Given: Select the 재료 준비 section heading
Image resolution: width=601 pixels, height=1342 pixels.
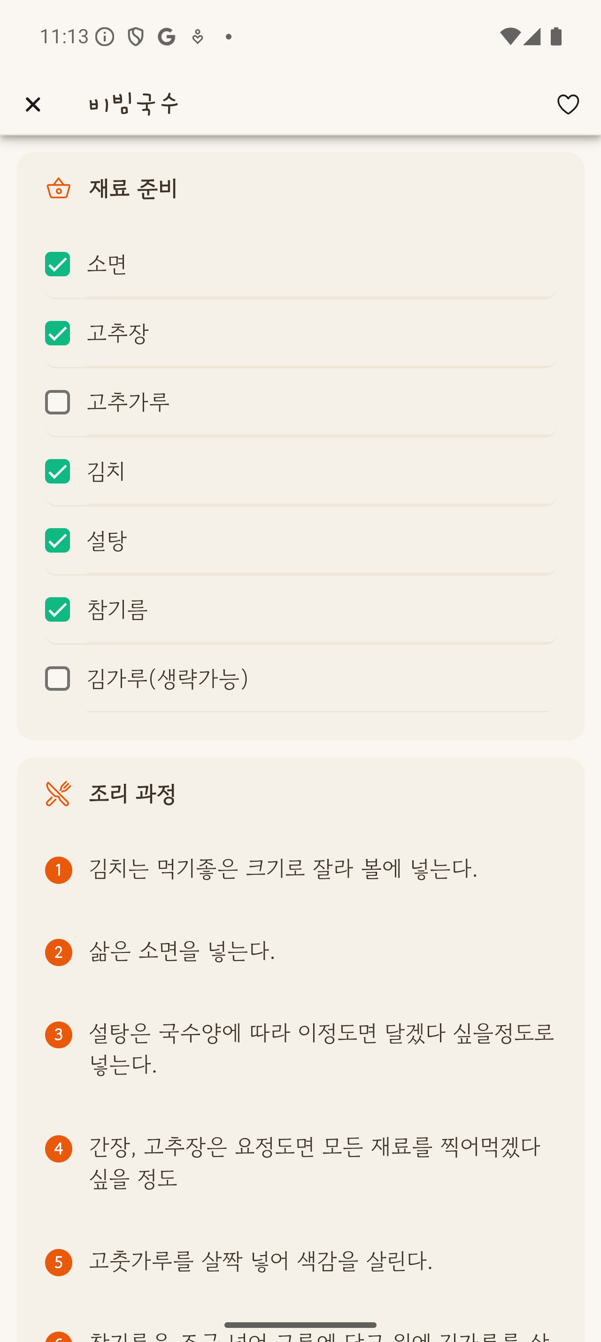Looking at the screenshot, I should click(x=133, y=188).
